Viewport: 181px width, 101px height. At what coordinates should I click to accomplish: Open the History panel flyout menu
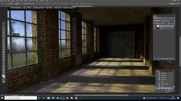click(x=174, y=71)
